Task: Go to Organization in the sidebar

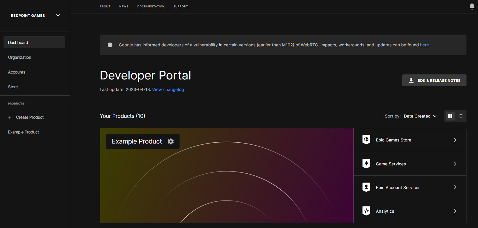Action: point(20,57)
